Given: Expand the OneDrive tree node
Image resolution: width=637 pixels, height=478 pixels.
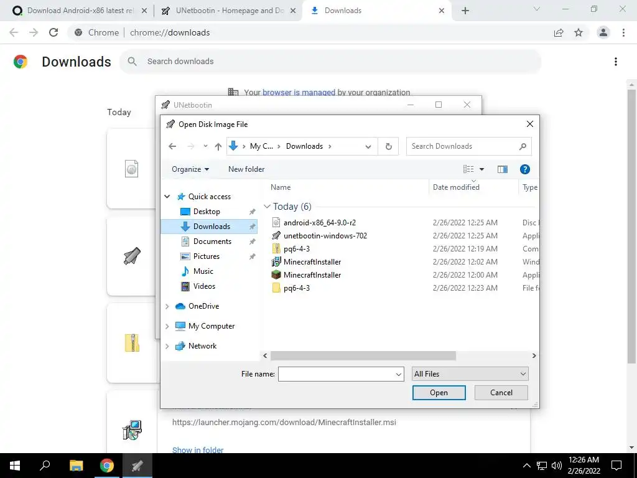Looking at the screenshot, I should pos(167,306).
